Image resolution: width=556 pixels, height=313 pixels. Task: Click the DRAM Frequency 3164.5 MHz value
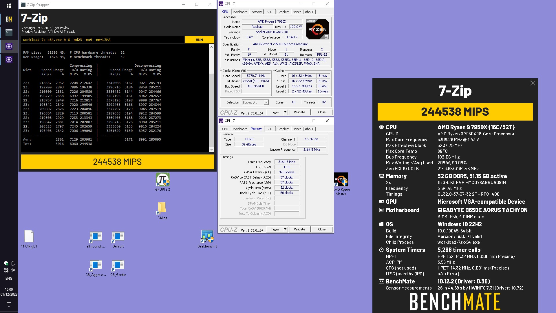(286, 162)
